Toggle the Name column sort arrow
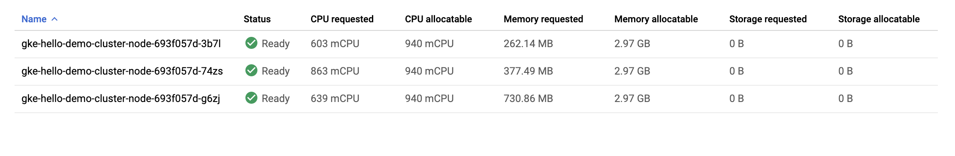Viewport: 955px width, 156px height. click(54, 19)
